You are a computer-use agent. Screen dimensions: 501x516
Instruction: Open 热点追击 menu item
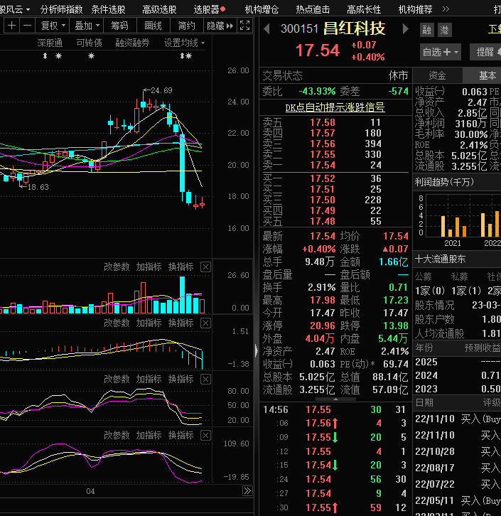[313, 9]
